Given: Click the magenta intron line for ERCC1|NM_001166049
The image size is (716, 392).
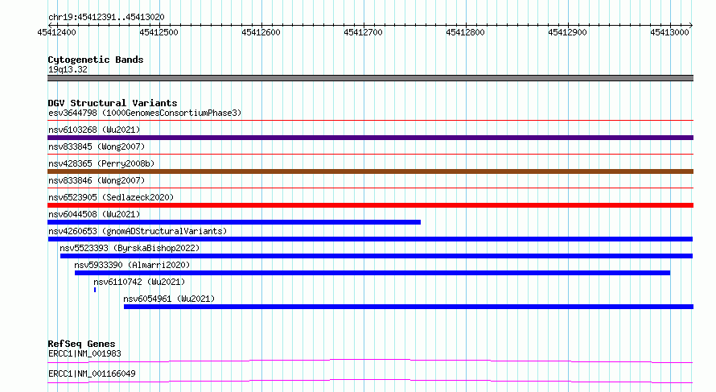Looking at the screenshot, I should click(370, 381).
